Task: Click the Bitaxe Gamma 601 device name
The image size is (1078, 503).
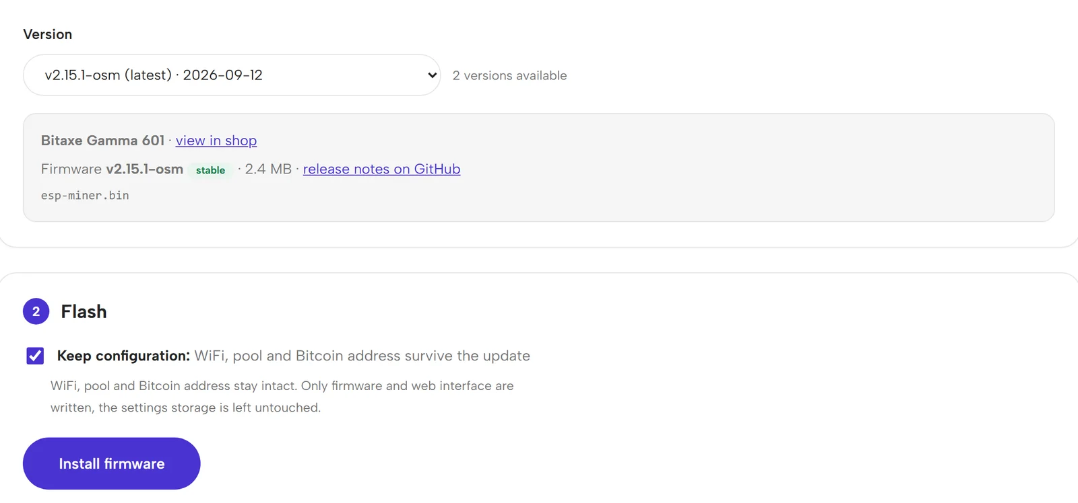Action: [x=102, y=141]
